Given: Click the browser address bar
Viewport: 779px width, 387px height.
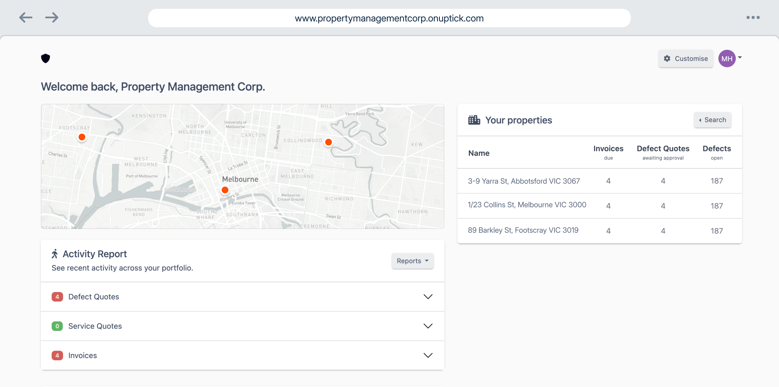Looking at the screenshot, I should point(389,18).
